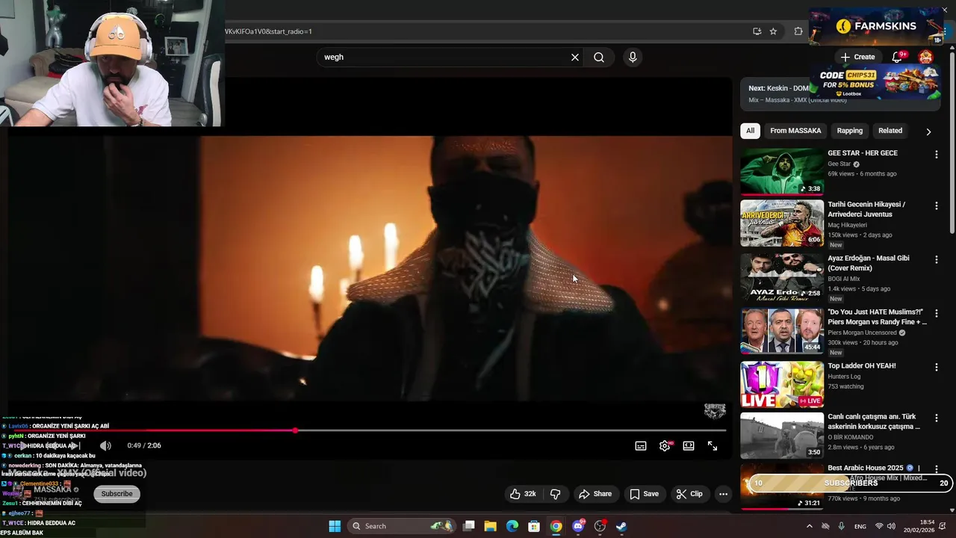Open YouTube notifications bell
Image resolution: width=956 pixels, height=538 pixels.
click(897, 57)
